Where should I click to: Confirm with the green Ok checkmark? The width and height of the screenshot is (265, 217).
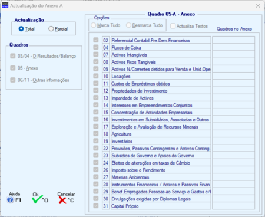pos(37,199)
